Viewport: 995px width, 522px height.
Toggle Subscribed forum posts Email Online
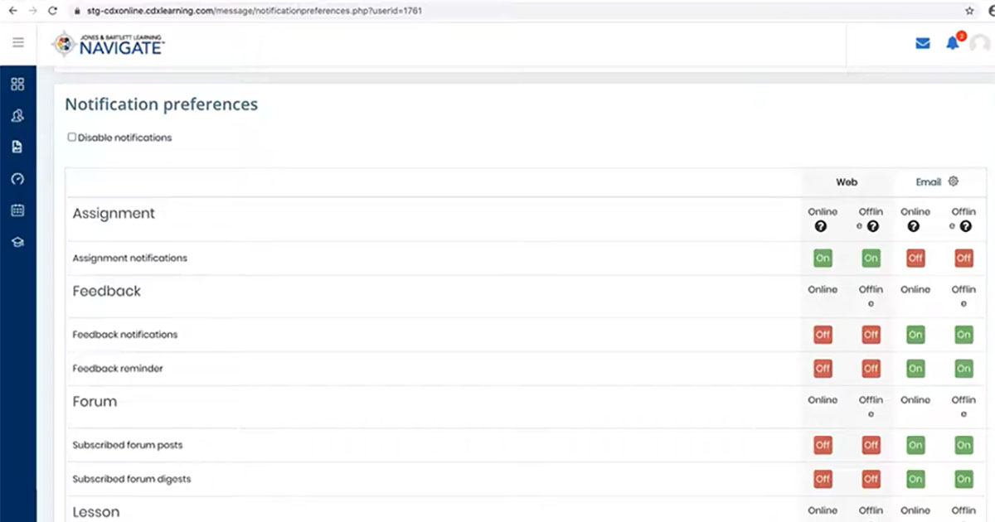click(915, 445)
